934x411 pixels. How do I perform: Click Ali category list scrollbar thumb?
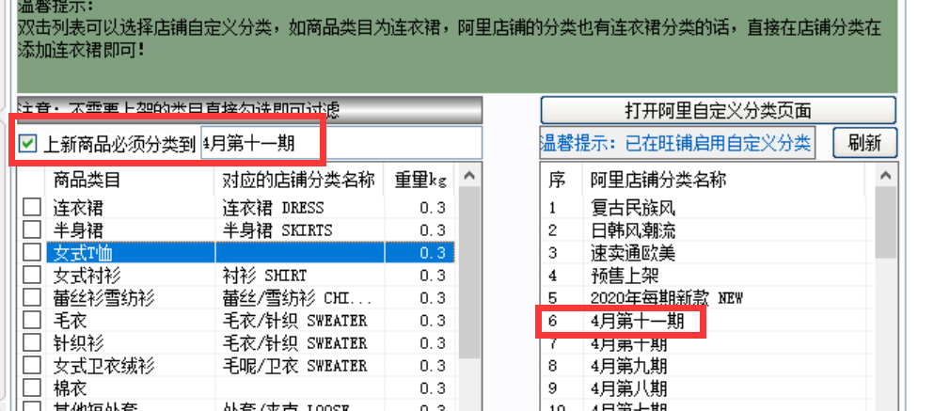(886, 222)
